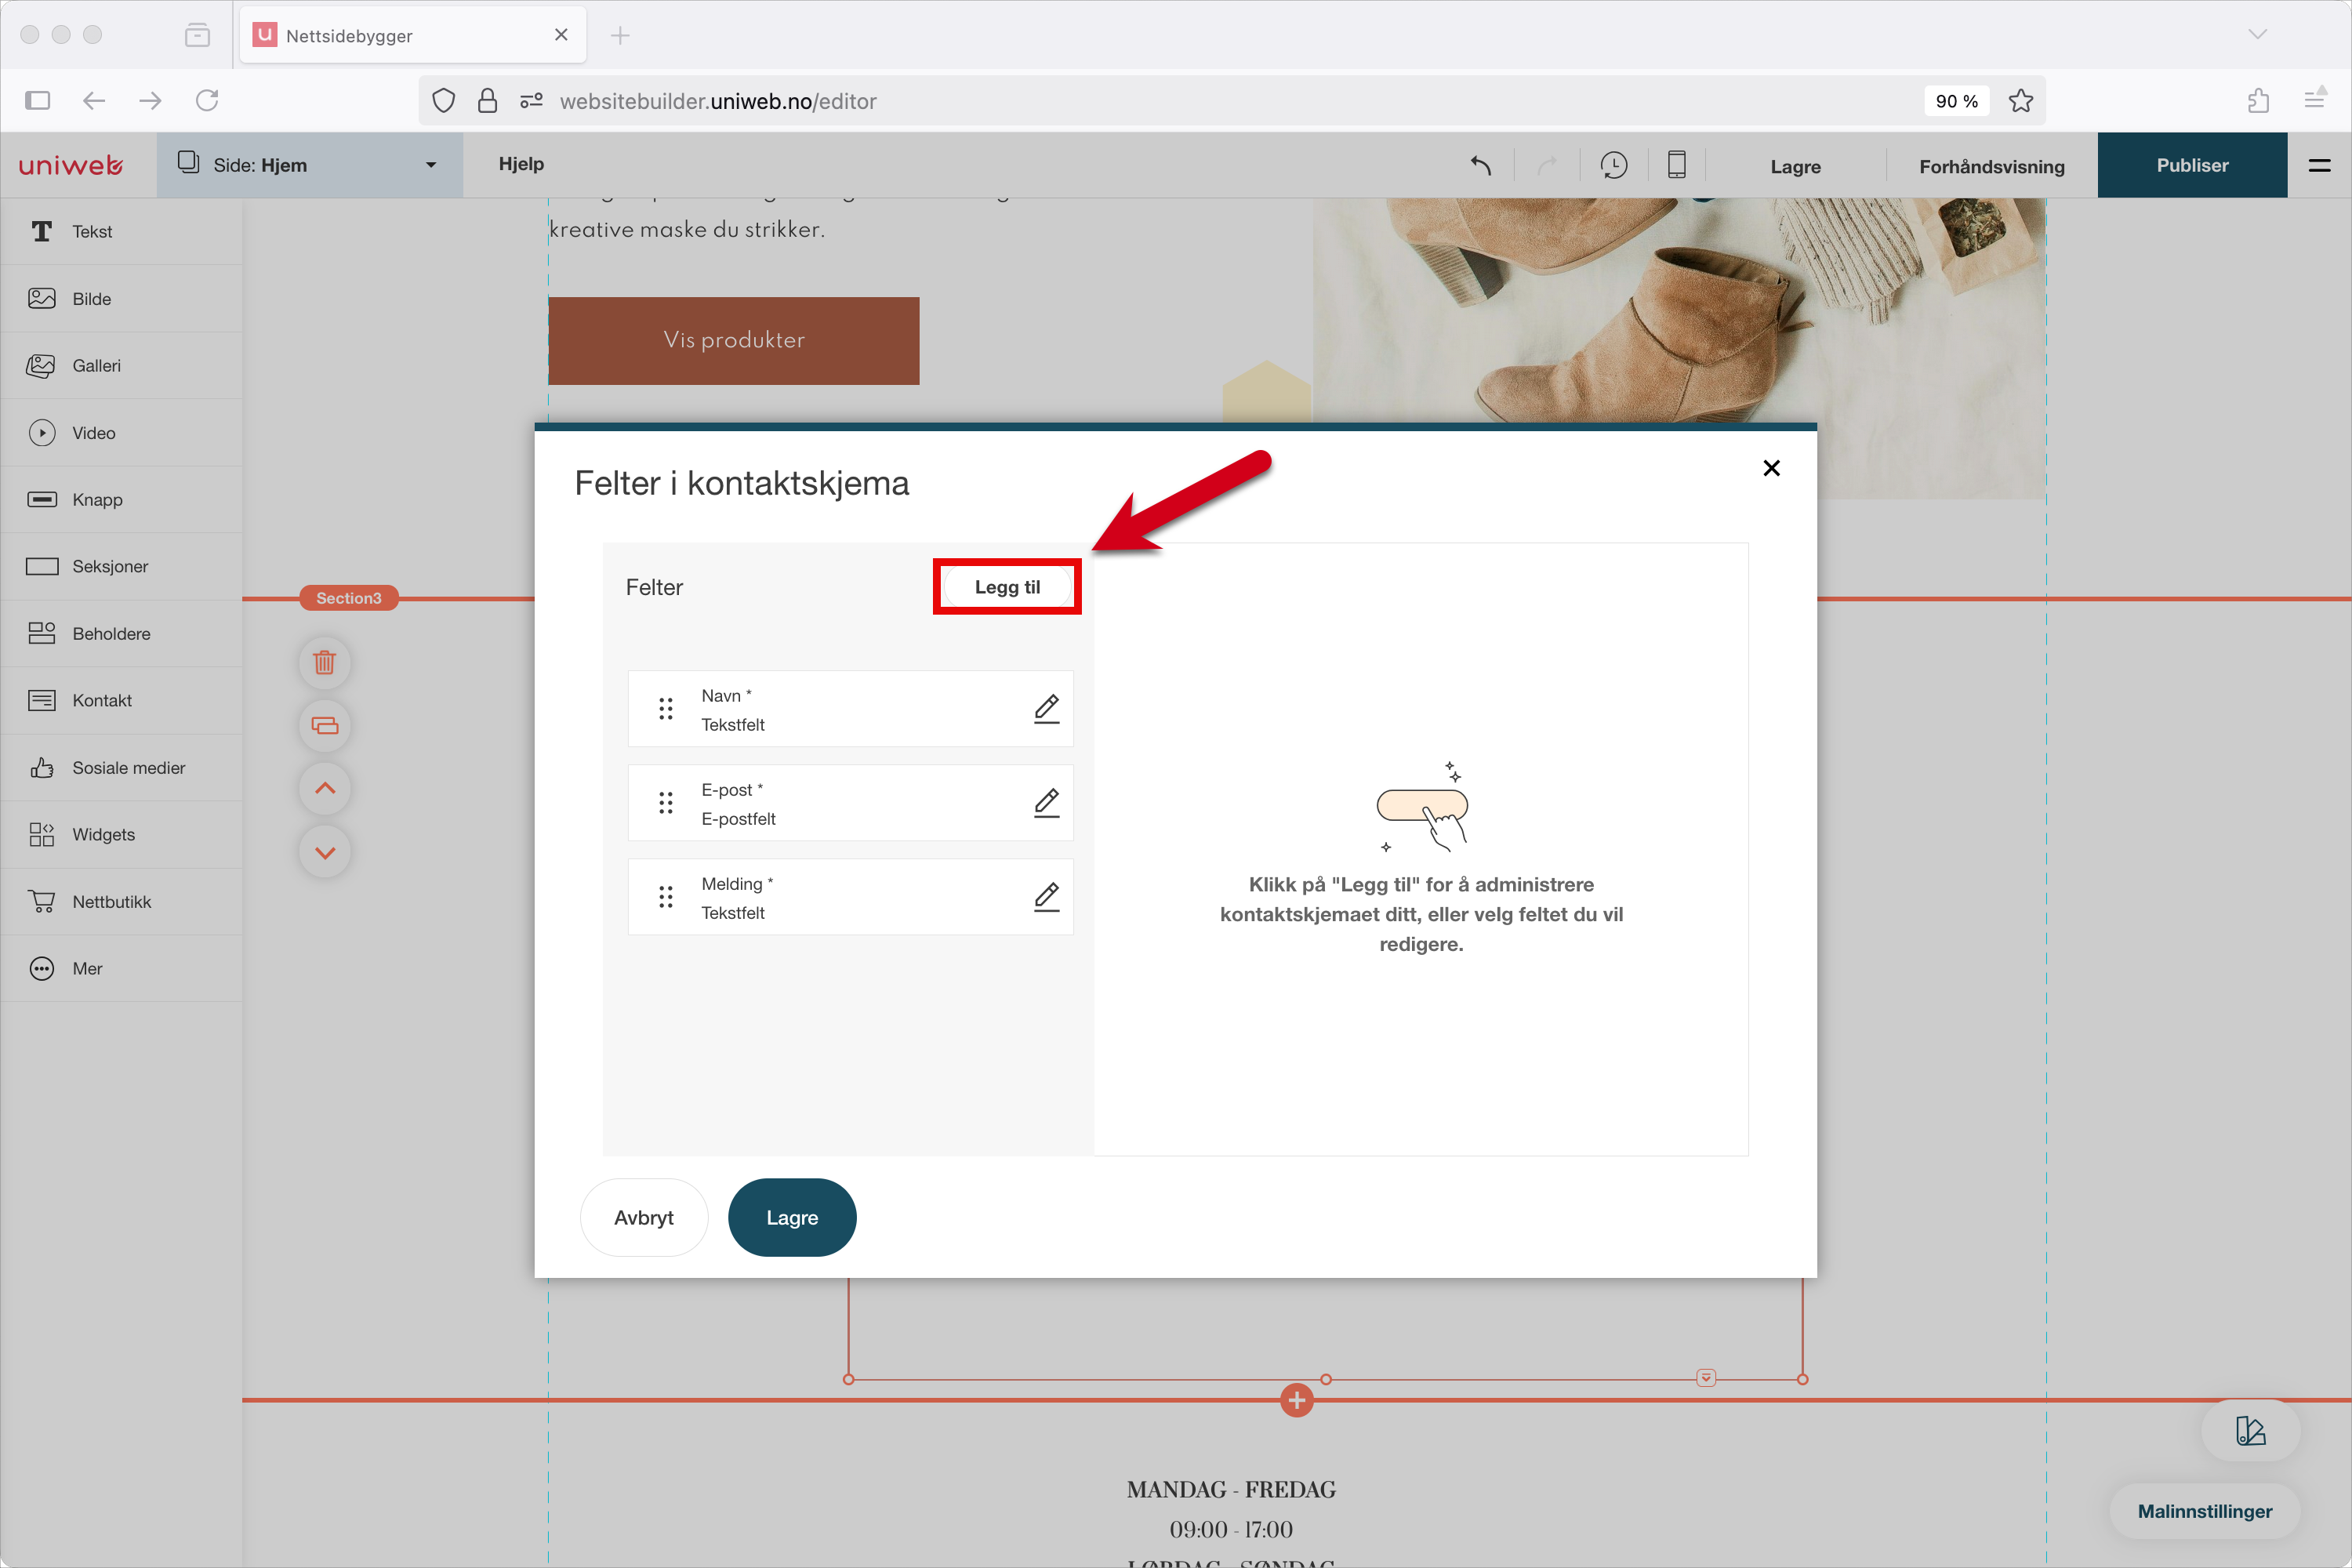
Task: Edit the Navn field with pencil icon
Action: [1046, 709]
